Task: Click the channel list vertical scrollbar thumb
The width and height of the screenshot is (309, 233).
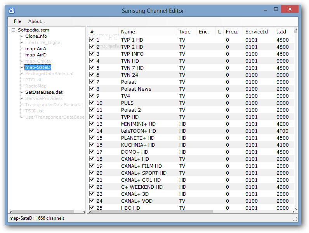Action: pyautogui.click(x=295, y=32)
